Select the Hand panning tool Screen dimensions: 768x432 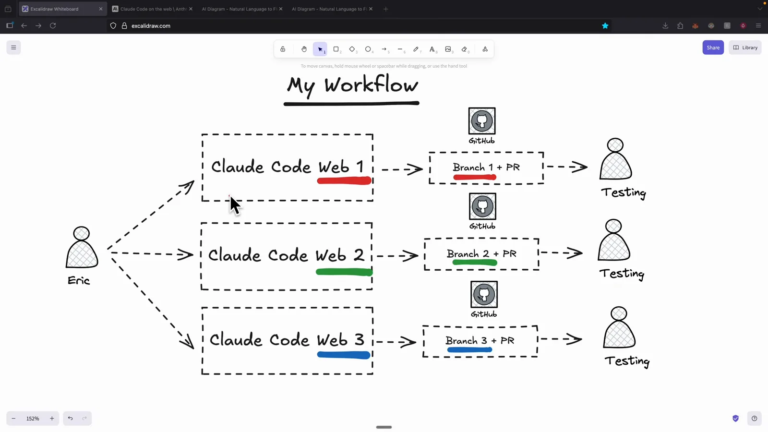pos(304,49)
